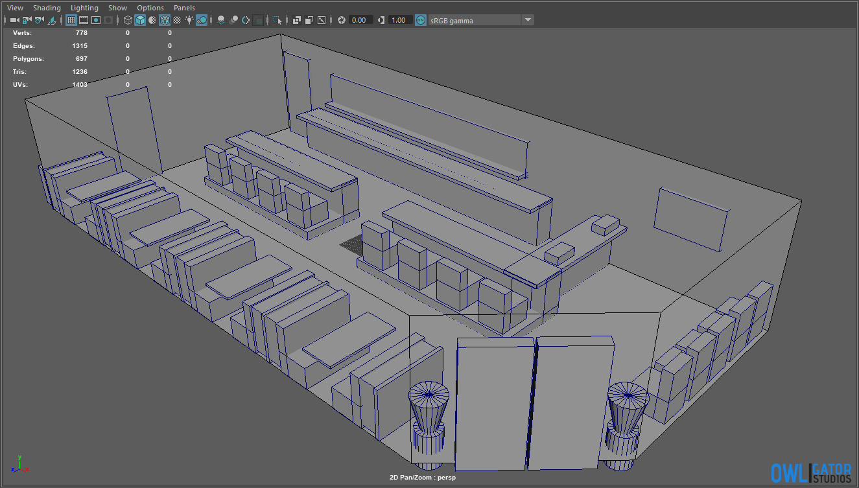Open the Lighting menu
Viewport: 859px width, 488px height.
click(84, 8)
